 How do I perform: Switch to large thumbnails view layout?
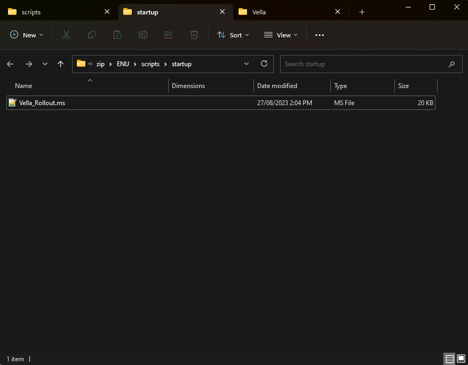(461, 359)
